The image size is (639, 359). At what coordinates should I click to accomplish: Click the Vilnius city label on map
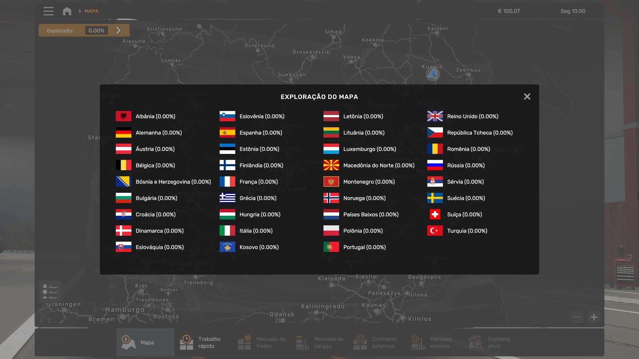point(420,318)
